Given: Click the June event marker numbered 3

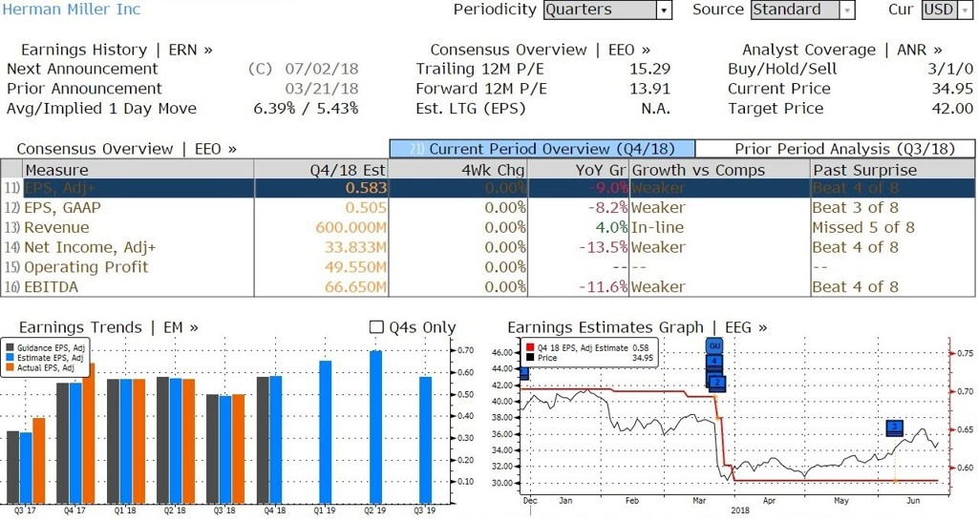Looking at the screenshot, I should [894, 427].
